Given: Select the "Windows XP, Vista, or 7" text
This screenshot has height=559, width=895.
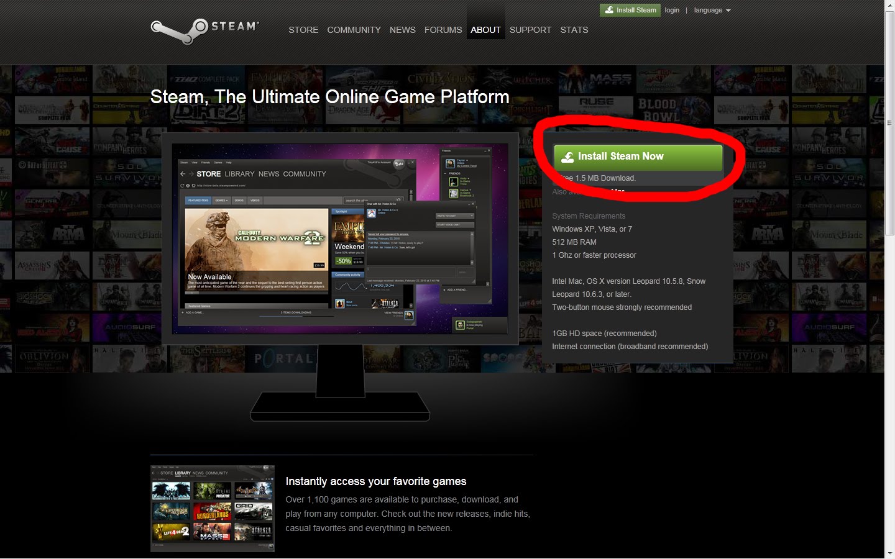Looking at the screenshot, I should pos(592,229).
